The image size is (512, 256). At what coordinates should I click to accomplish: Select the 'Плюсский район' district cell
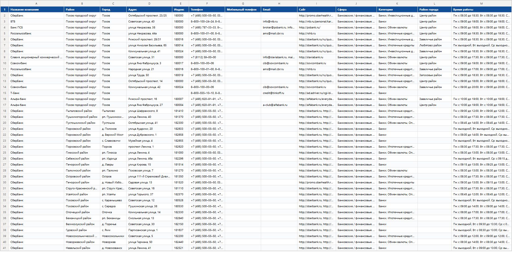click(x=82, y=153)
